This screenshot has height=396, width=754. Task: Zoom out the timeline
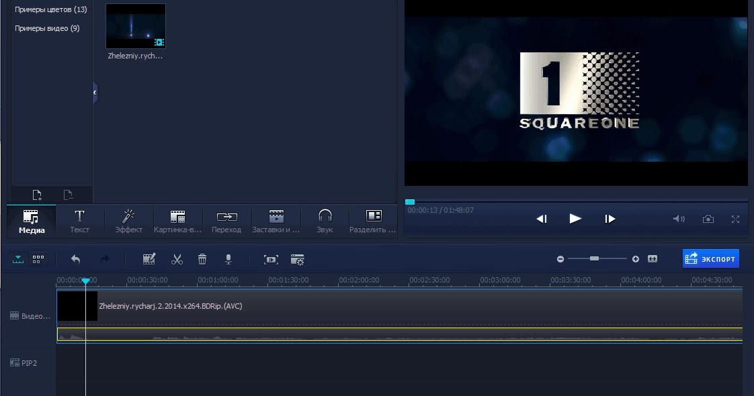(x=560, y=259)
